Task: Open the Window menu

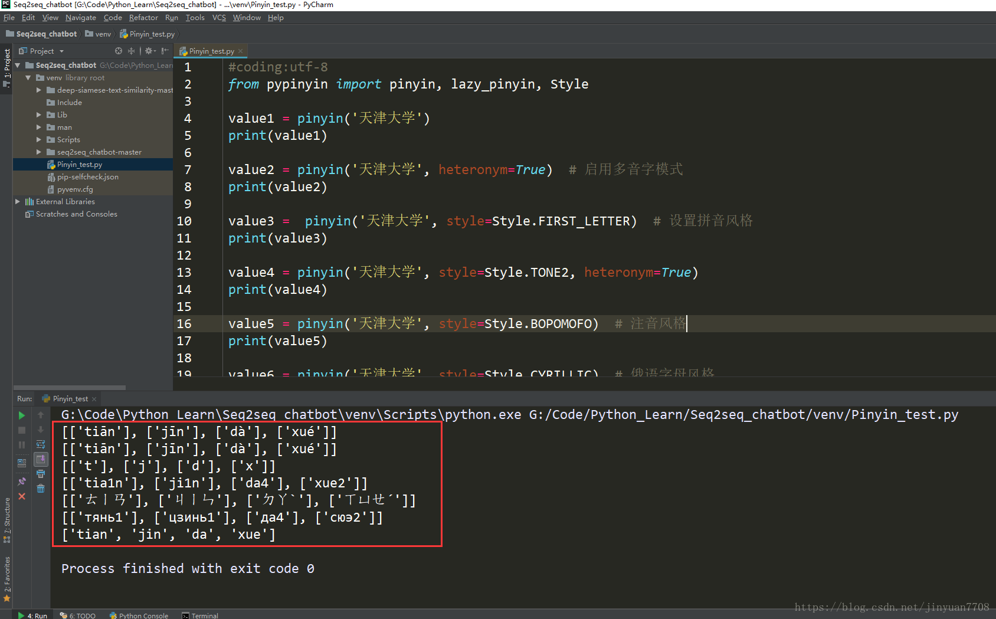Action: coord(247,18)
